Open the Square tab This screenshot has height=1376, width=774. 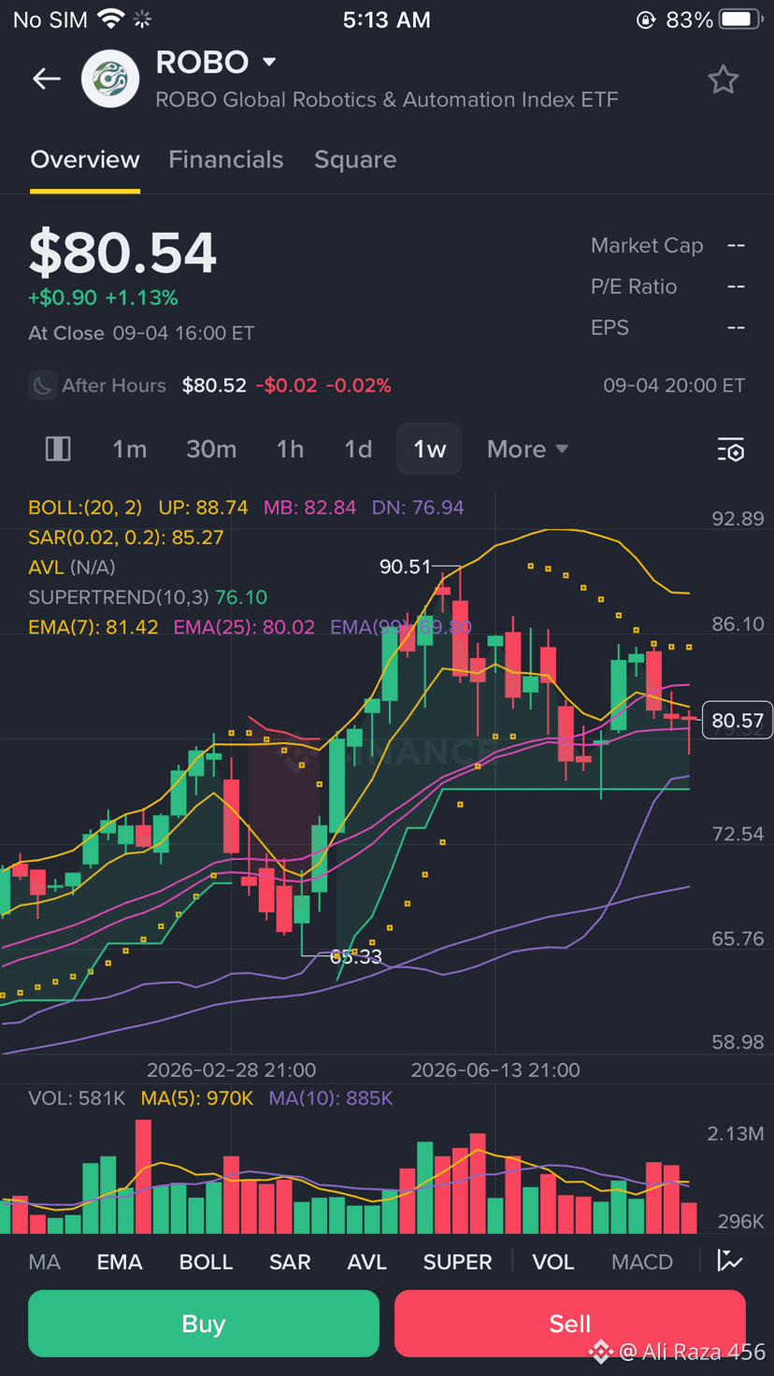tap(355, 160)
